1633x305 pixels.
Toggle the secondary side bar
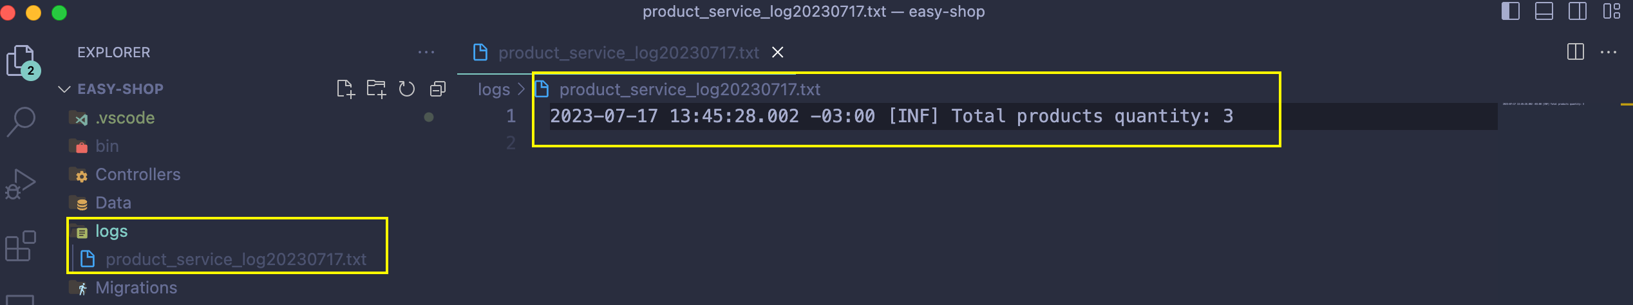(x=1577, y=12)
